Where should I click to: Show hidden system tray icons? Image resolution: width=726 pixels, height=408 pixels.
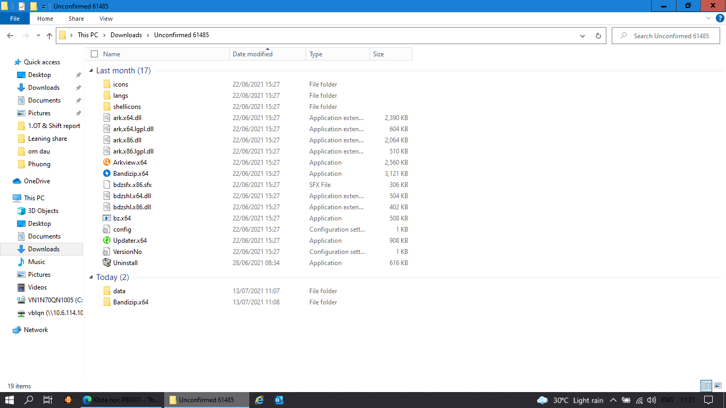[613, 400]
